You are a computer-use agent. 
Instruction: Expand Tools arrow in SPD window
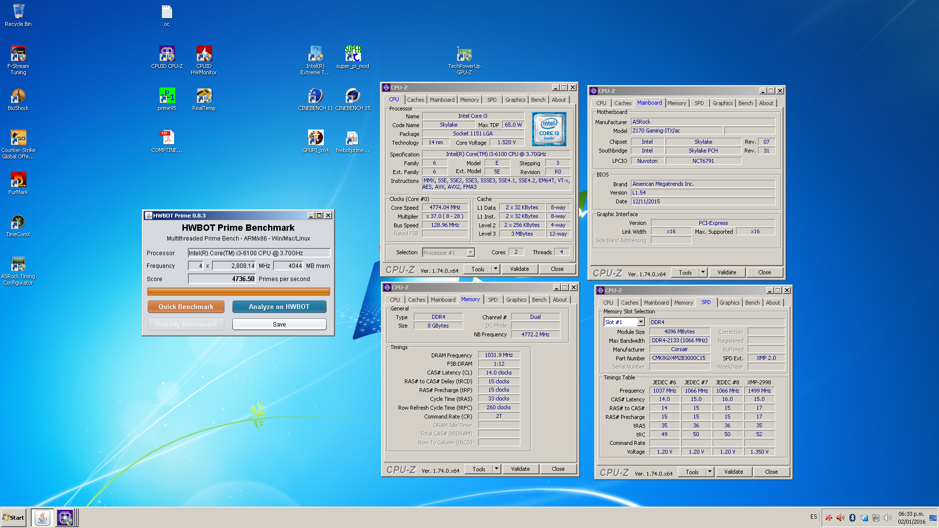pos(710,472)
